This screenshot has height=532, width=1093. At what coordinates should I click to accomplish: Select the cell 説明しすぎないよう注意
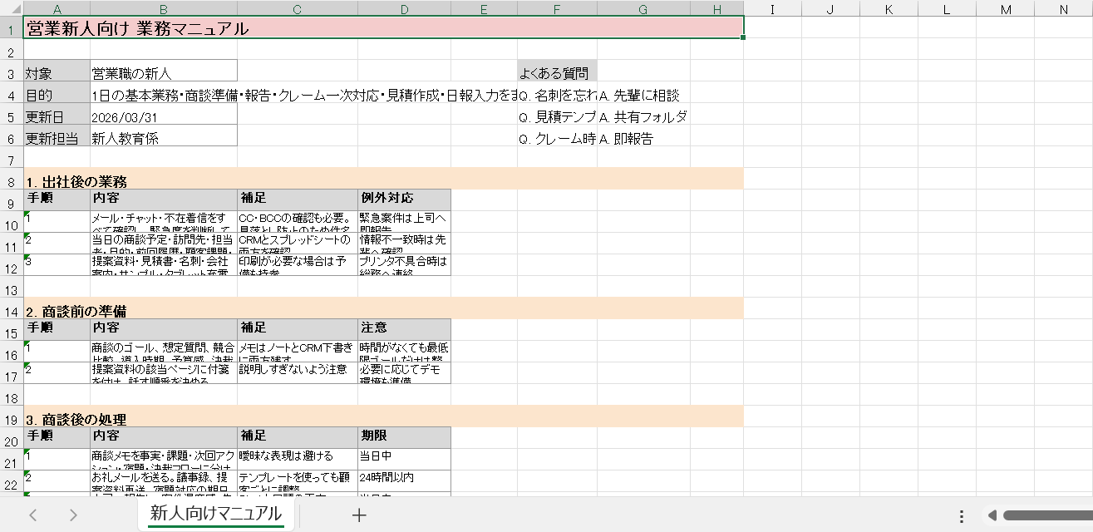coord(297,373)
